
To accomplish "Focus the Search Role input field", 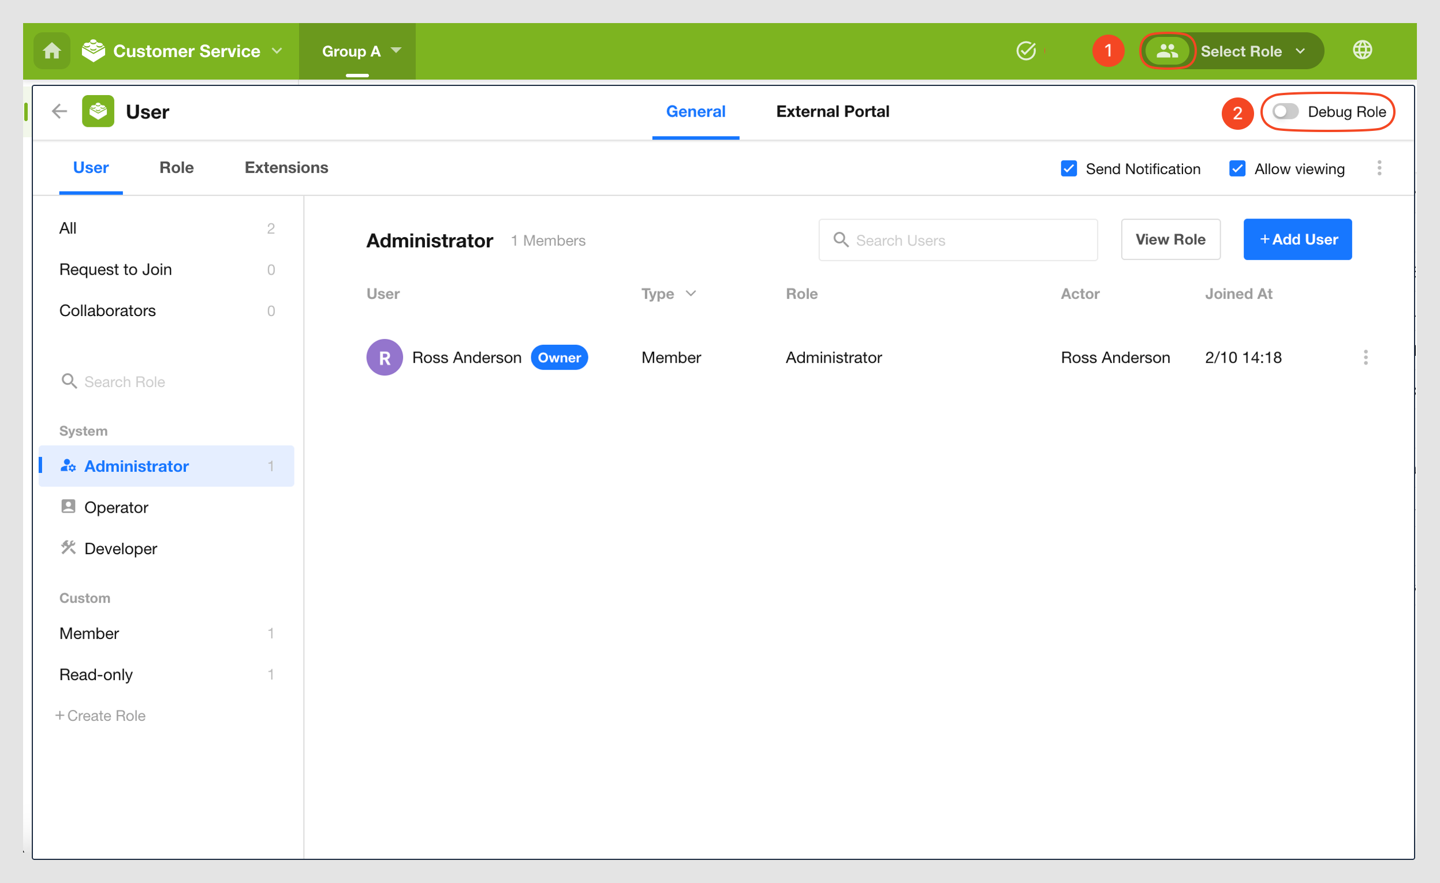I will click(x=166, y=381).
